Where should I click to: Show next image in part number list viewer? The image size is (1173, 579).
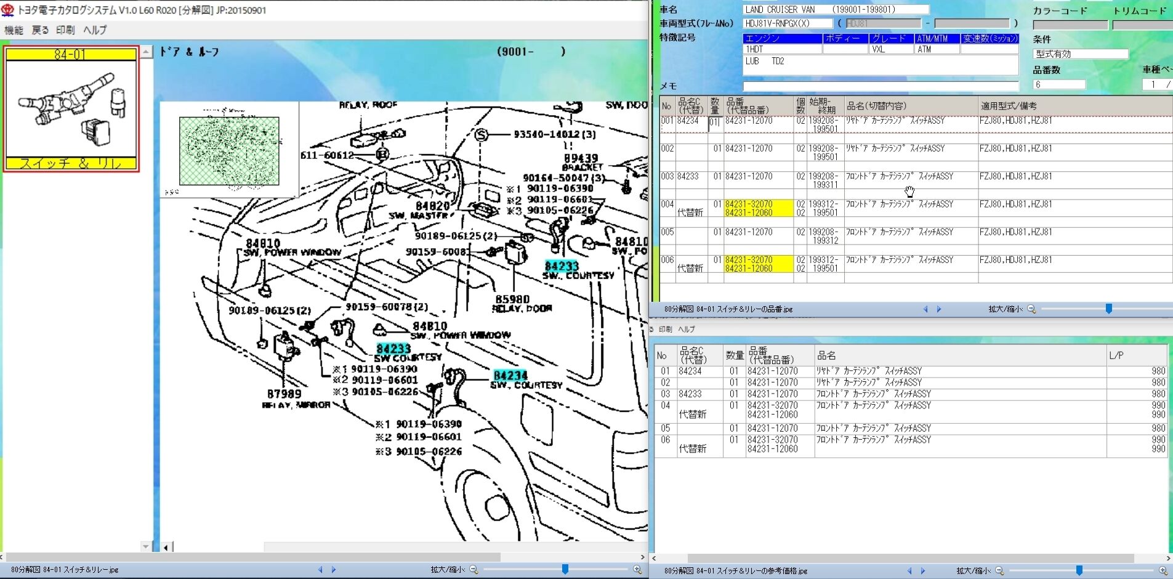[x=939, y=309]
